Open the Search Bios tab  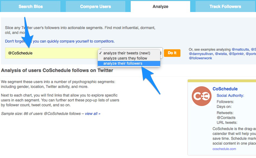click(30, 7)
